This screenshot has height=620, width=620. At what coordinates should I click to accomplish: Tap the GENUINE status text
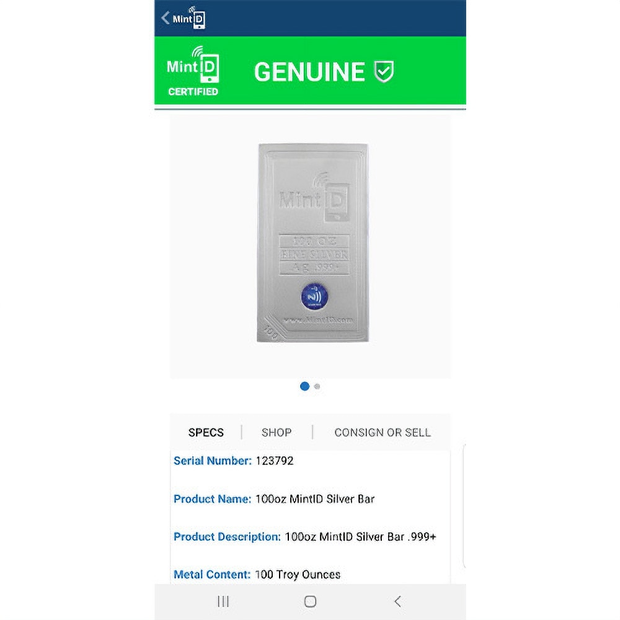tap(309, 71)
